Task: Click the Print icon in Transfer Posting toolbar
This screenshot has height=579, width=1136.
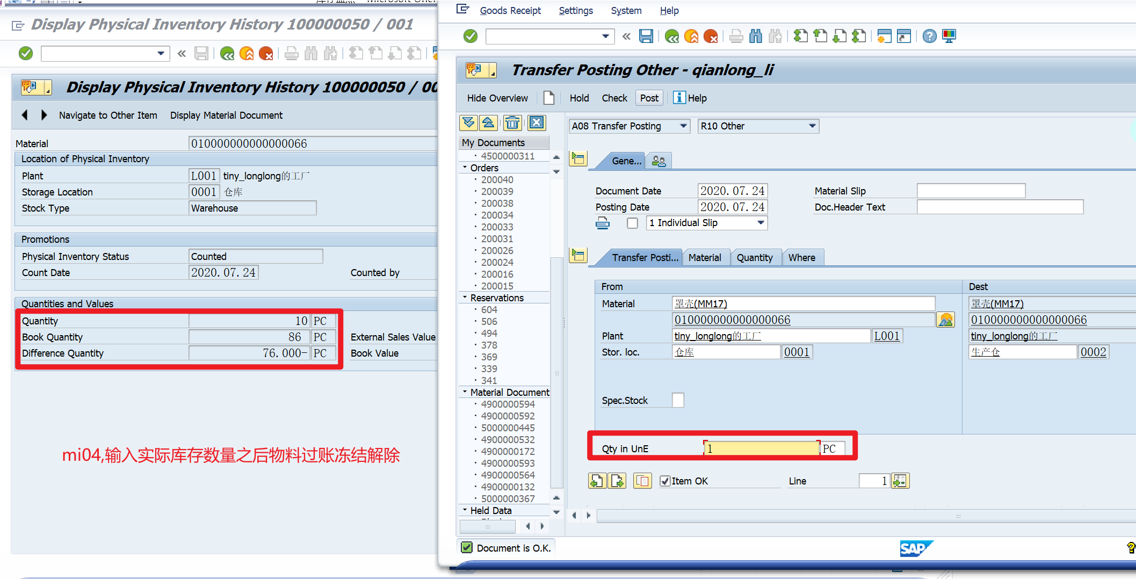Action: 736,36
